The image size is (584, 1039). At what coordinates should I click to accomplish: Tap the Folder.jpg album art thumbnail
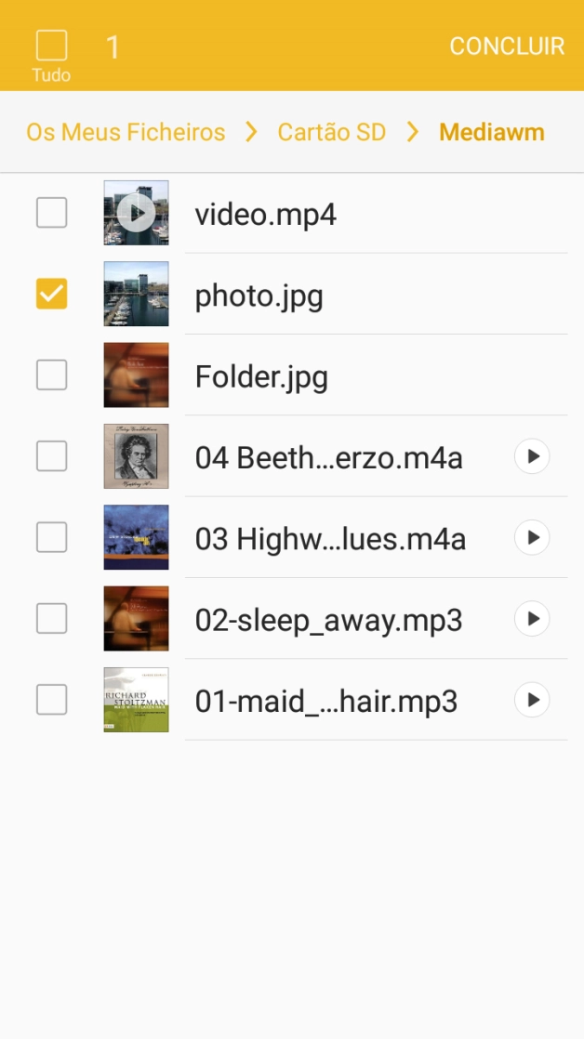tap(136, 375)
